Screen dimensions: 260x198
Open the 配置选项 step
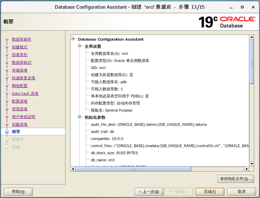[x=20, y=101]
